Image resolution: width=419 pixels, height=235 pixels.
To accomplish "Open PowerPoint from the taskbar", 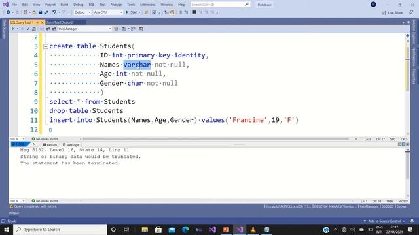I will pyautogui.click(x=226, y=229).
